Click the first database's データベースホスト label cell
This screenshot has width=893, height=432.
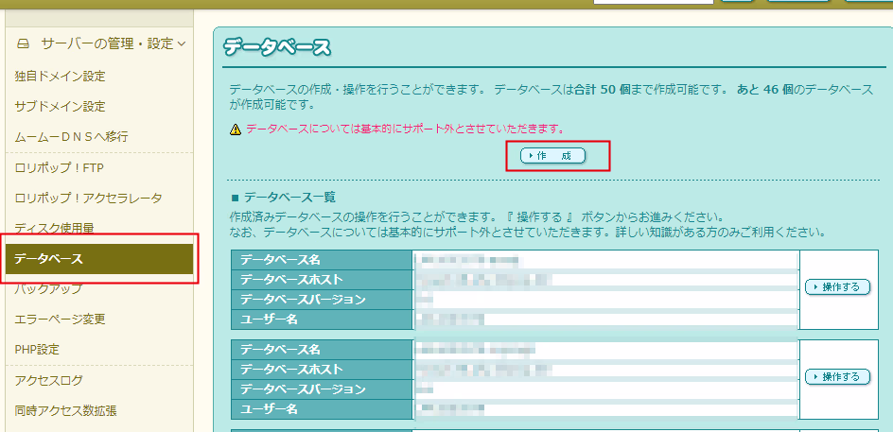(x=322, y=280)
